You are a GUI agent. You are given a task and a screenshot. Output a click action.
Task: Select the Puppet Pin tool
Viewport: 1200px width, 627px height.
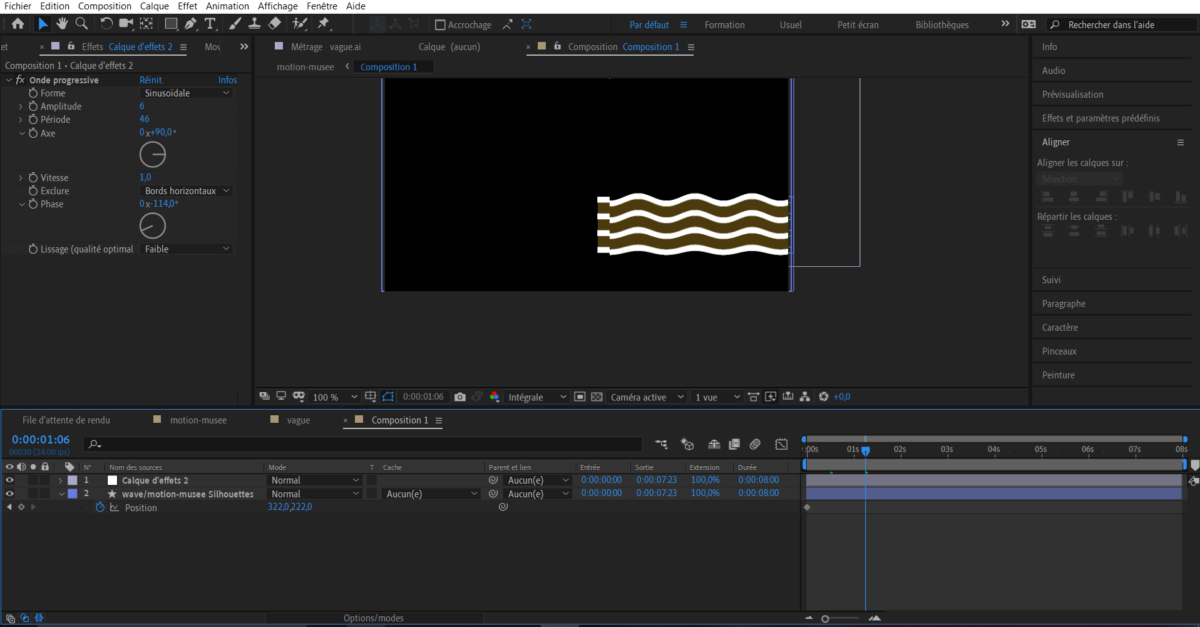pyautogui.click(x=323, y=24)
